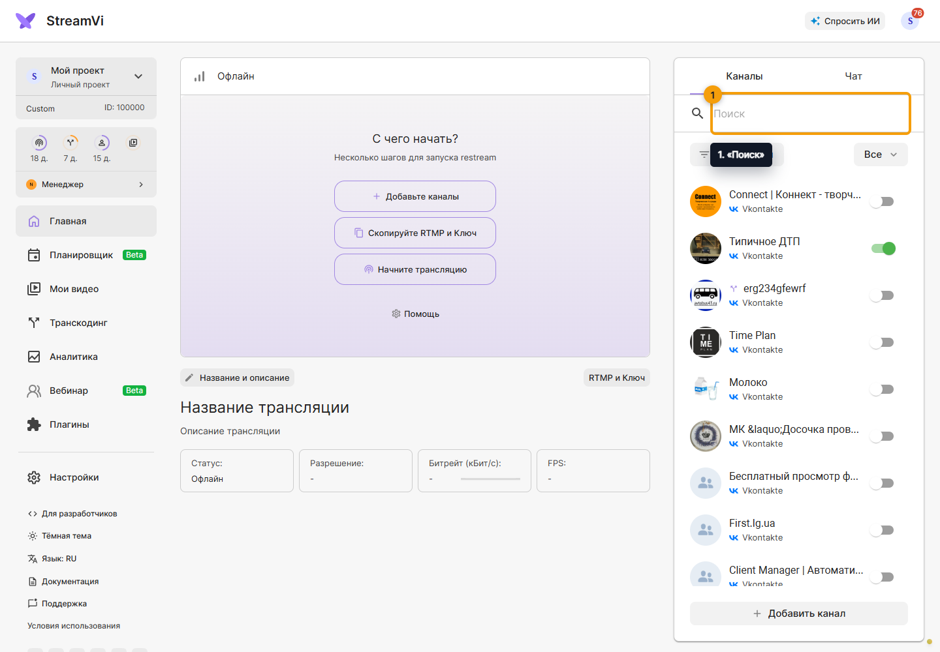The height and width of the screenshot is (652, 940).
Task: Click the signal bars icon next to Офлайн
Action: (x=200, y=76)
